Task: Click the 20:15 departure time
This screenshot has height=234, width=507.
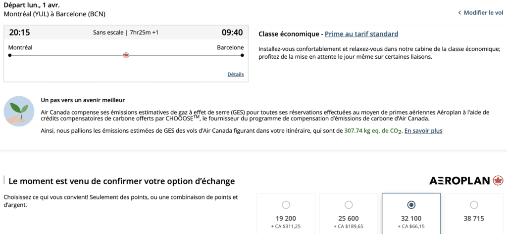Action: tap(19, 33)
